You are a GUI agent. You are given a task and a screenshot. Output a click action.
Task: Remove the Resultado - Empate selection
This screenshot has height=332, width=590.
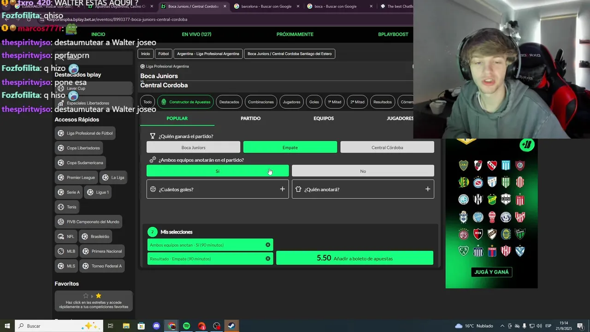(x=268, y=259)
